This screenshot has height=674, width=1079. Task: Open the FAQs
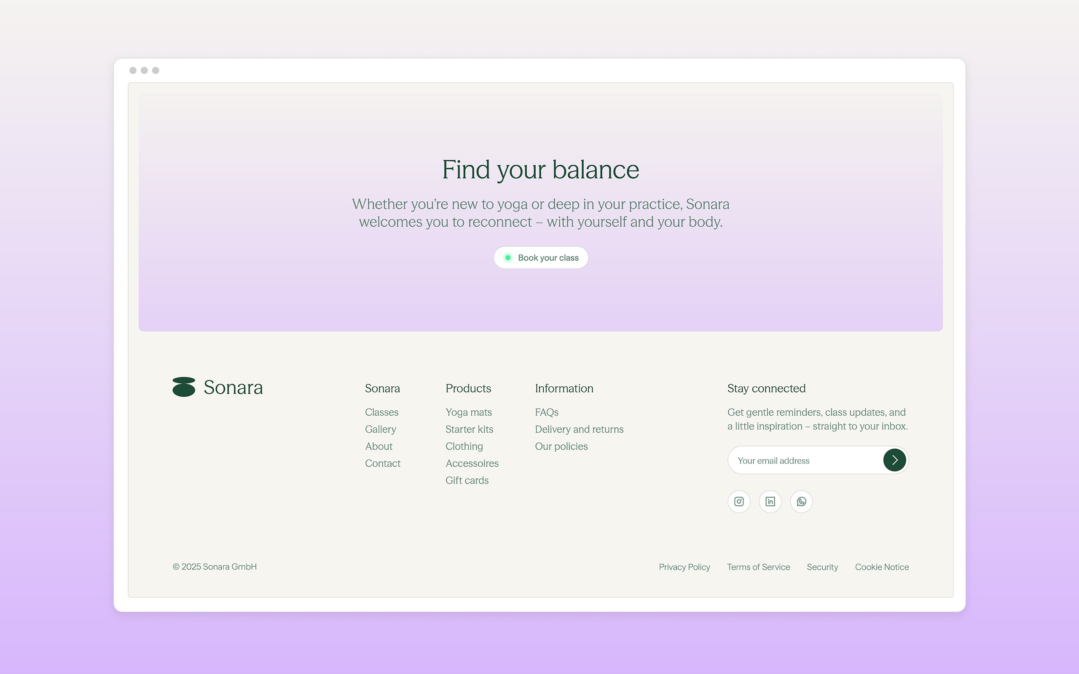point(547,412)
